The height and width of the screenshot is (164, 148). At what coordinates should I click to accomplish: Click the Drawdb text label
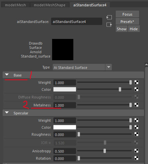tap(36, 43)
